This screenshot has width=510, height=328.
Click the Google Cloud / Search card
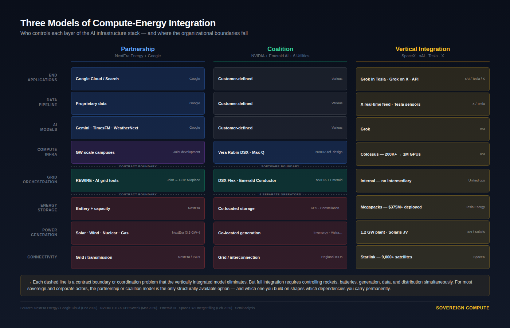click(x=138, y=79)
